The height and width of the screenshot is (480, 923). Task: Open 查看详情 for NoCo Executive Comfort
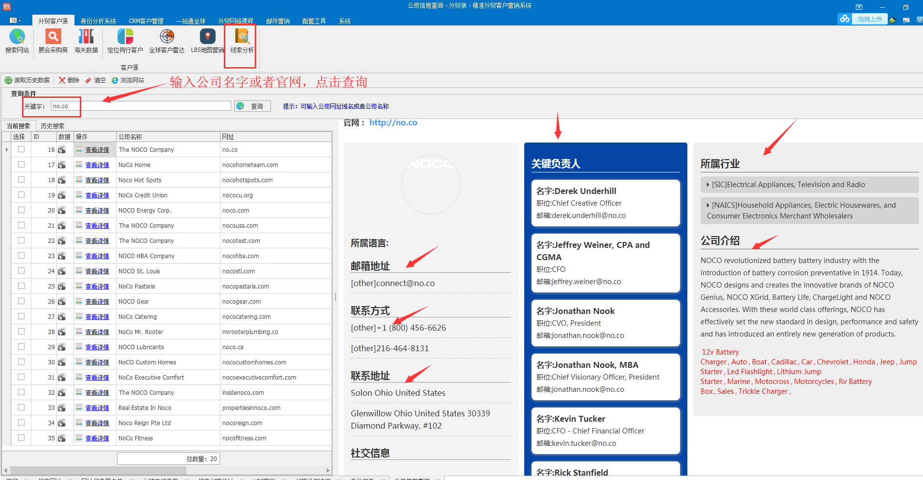coord(97,378)
